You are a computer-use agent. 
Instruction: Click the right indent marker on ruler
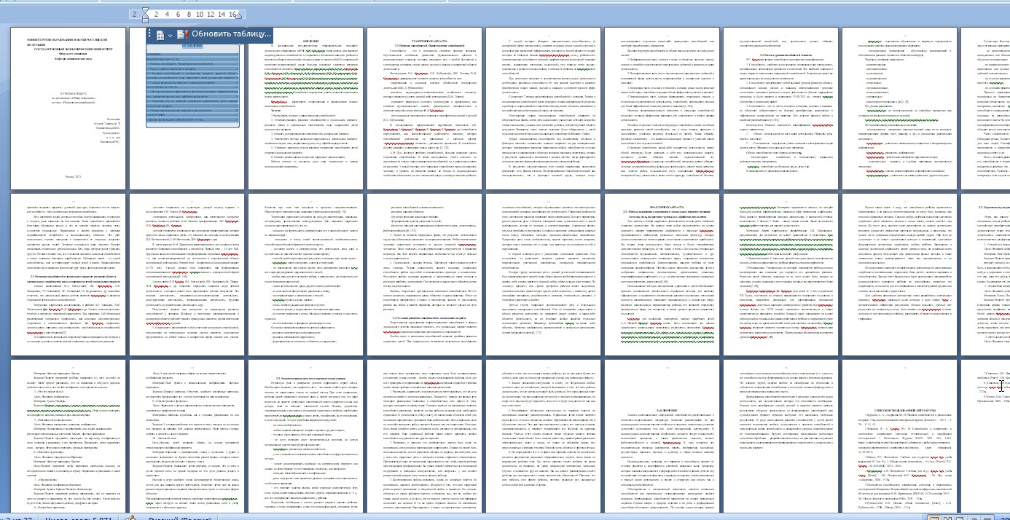pos(238,17)
